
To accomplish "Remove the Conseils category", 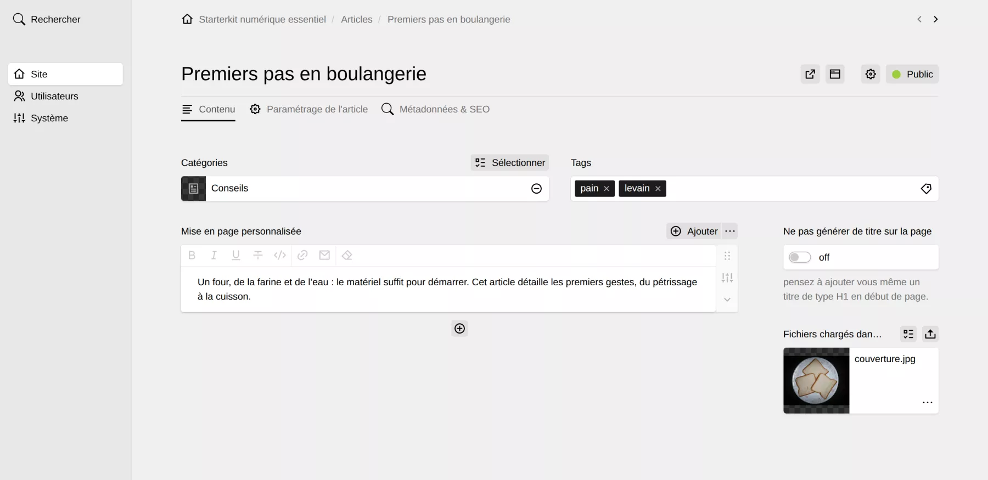I will click(537, 189).
